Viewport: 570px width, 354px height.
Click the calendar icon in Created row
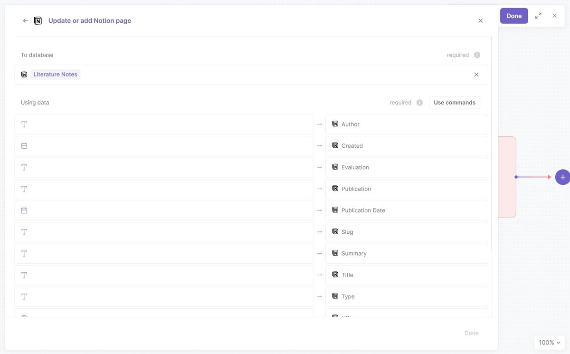click(x=24, y=146)
